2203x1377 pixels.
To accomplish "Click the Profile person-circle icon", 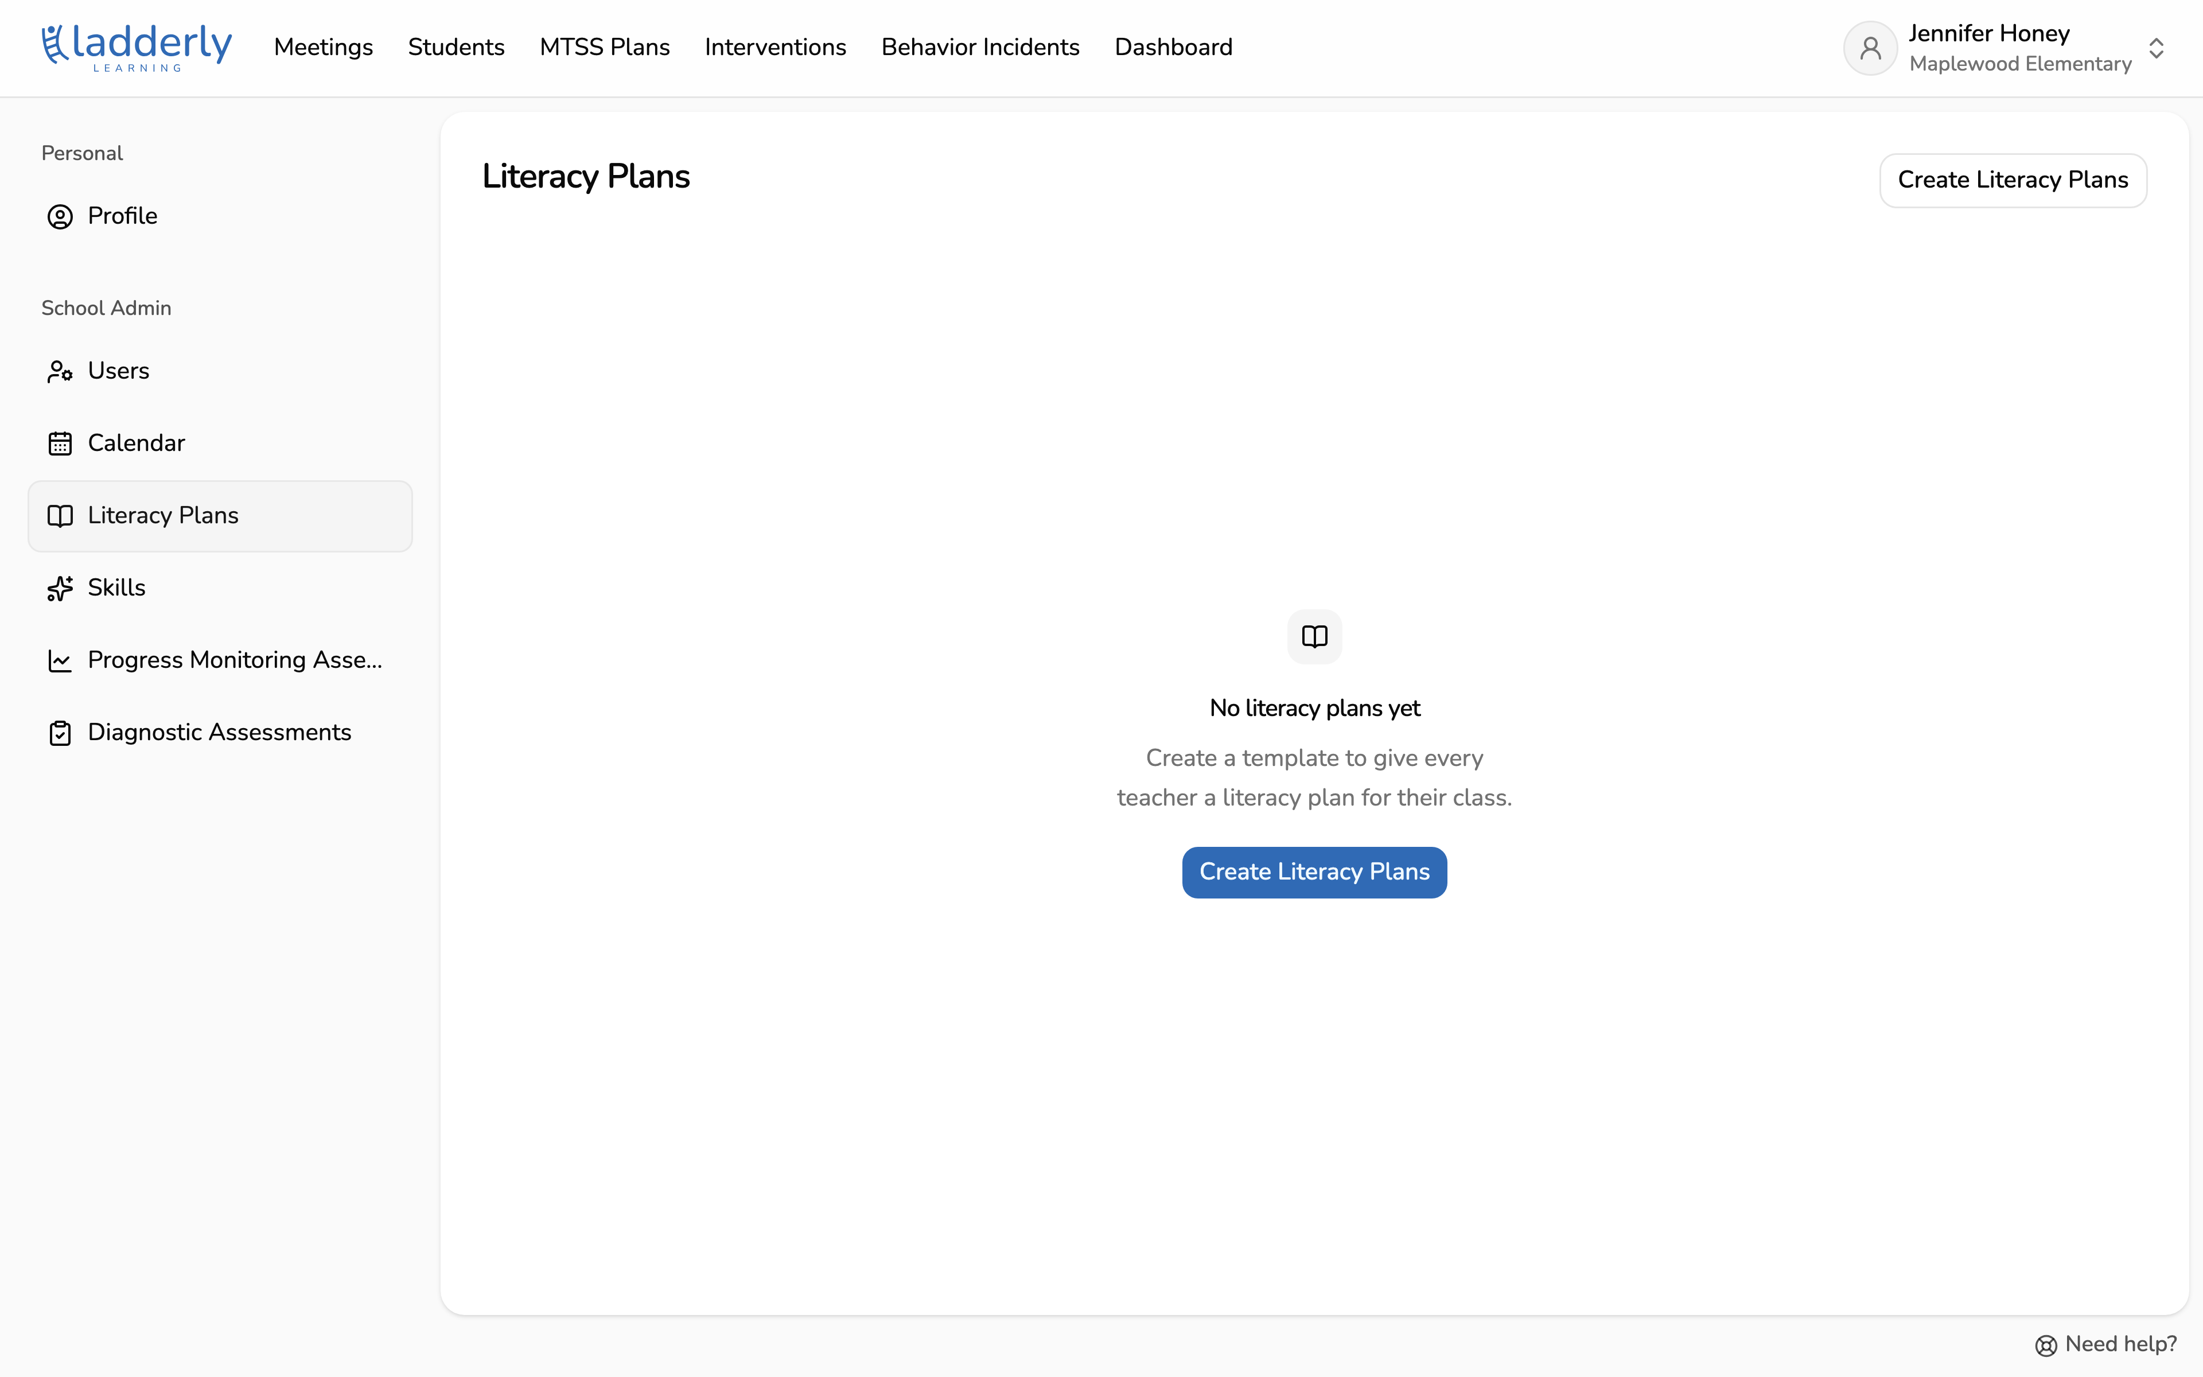I will coord(60,217).
